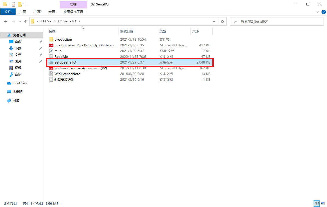Open 下载 in the navigation pane
Image resolution: width=327 pixels, height=207 pixels.
pyautogui.click(x=18, y=48)
